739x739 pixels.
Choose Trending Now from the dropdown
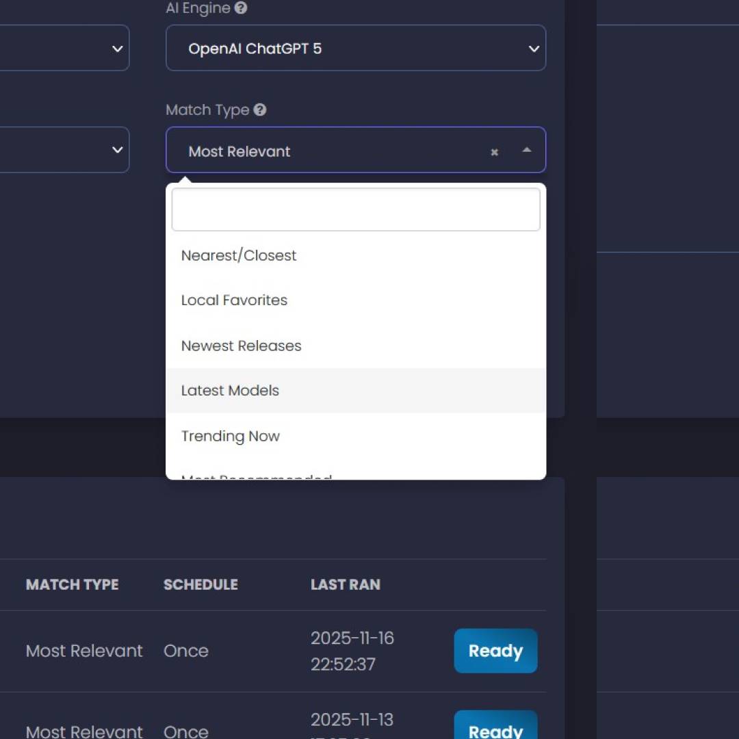(230, 436)
